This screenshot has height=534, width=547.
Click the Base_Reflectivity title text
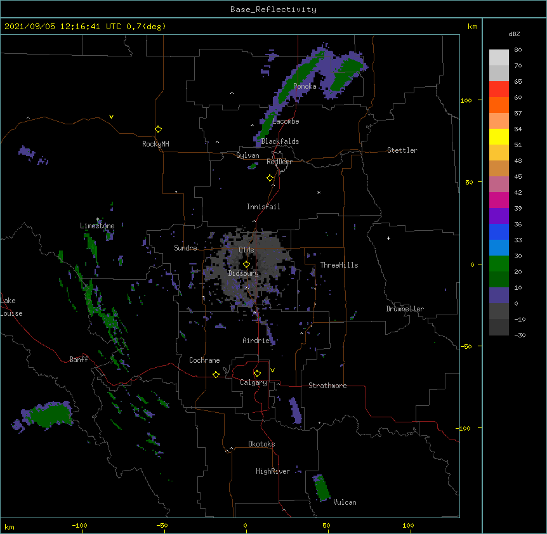tap(273, 10)
